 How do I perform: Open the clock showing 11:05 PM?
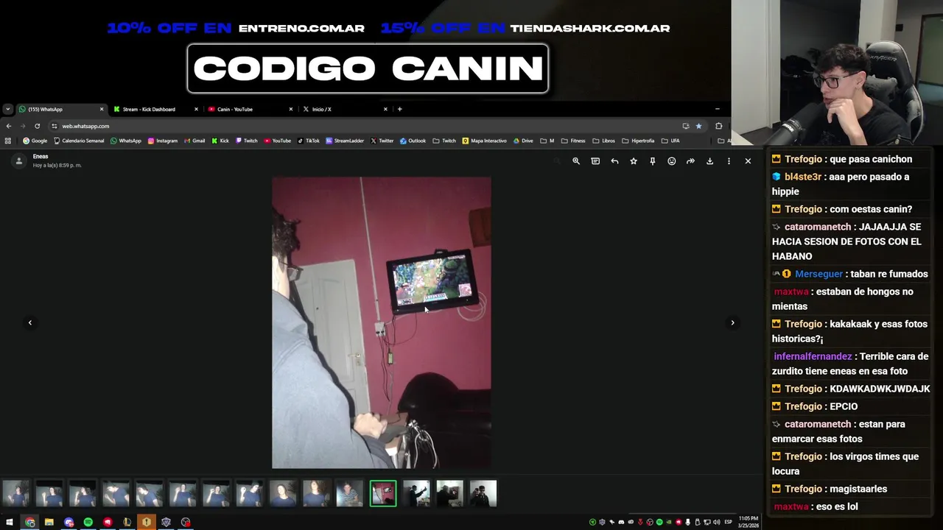click(x=748, y=521)
